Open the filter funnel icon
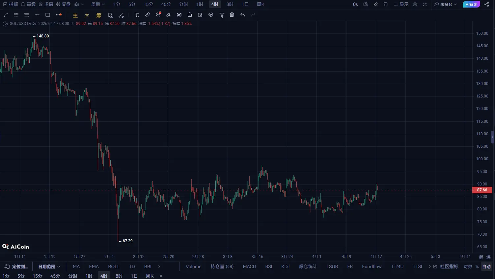Image resolution: width=495 pixels, height=279 pixels. pos(222,15)
